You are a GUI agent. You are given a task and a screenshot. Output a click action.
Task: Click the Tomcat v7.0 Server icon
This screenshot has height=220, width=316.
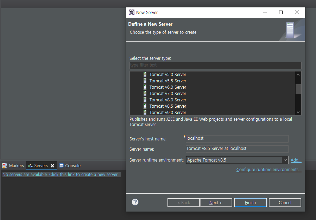[x=145, y=94]
